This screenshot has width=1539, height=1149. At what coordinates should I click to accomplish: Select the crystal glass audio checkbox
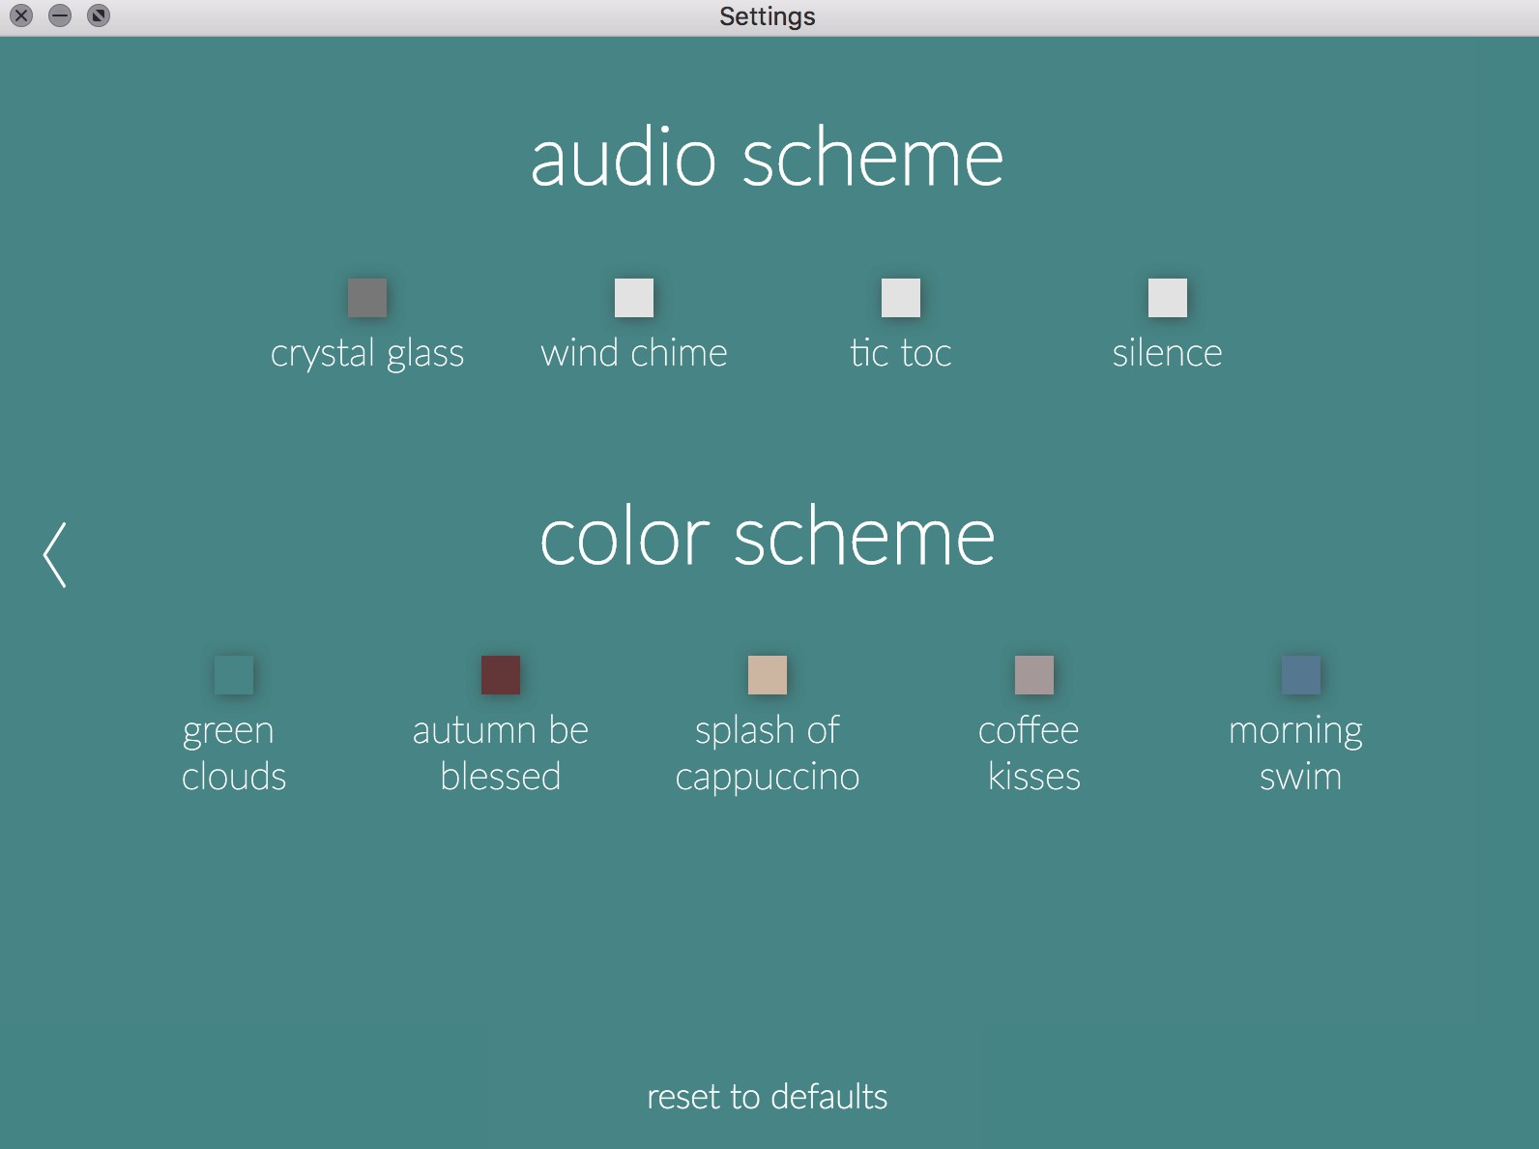tap(367, 298)
